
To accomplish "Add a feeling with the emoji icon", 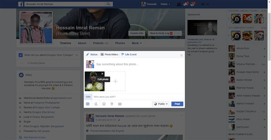I will point(104,104).
